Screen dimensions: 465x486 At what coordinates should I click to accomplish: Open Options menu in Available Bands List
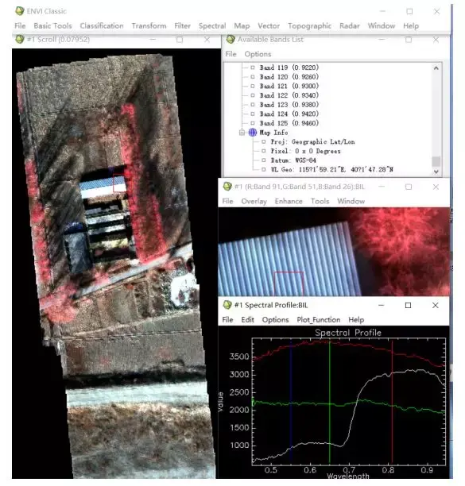[258, 54]
